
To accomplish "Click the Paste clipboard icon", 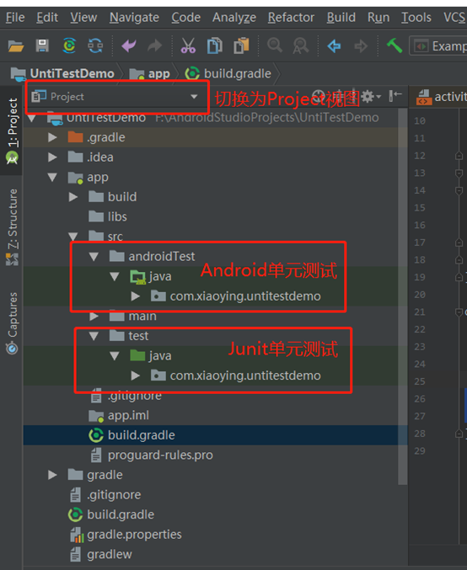I will click(241, 45).
